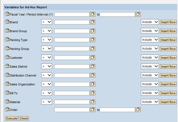Click the Bill To value input field
Screen dimensions: 178x122
[x=72, y=93]
